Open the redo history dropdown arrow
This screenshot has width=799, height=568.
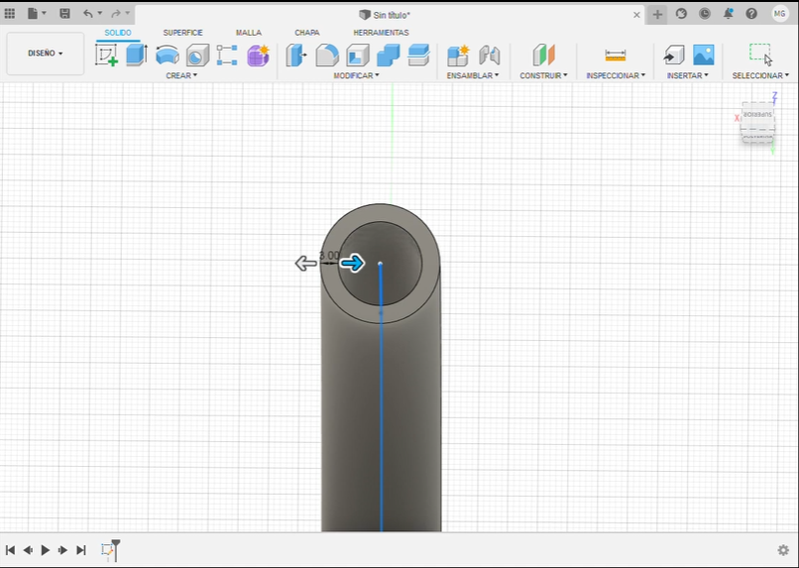128,13
